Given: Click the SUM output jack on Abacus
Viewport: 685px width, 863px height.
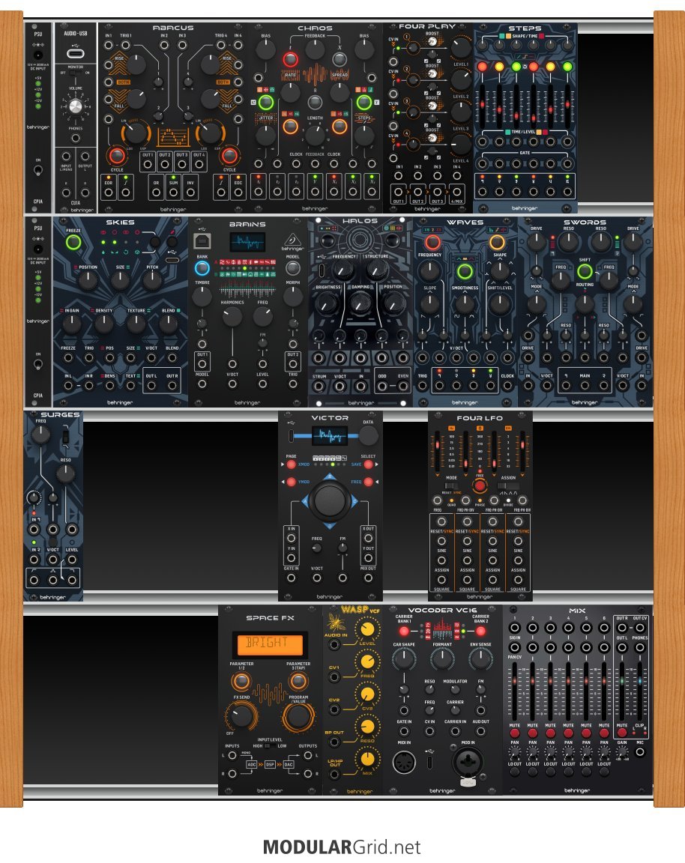Looking at the screenshot, I should point(173,192).
